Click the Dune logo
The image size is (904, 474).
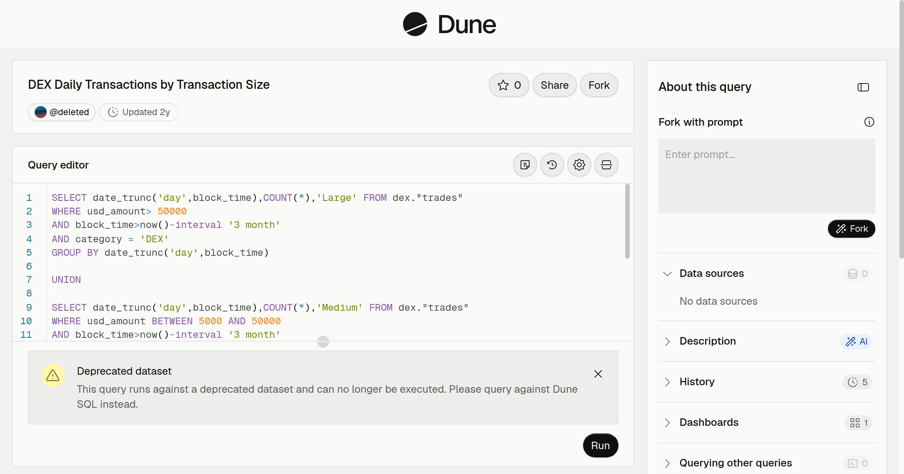449,24
